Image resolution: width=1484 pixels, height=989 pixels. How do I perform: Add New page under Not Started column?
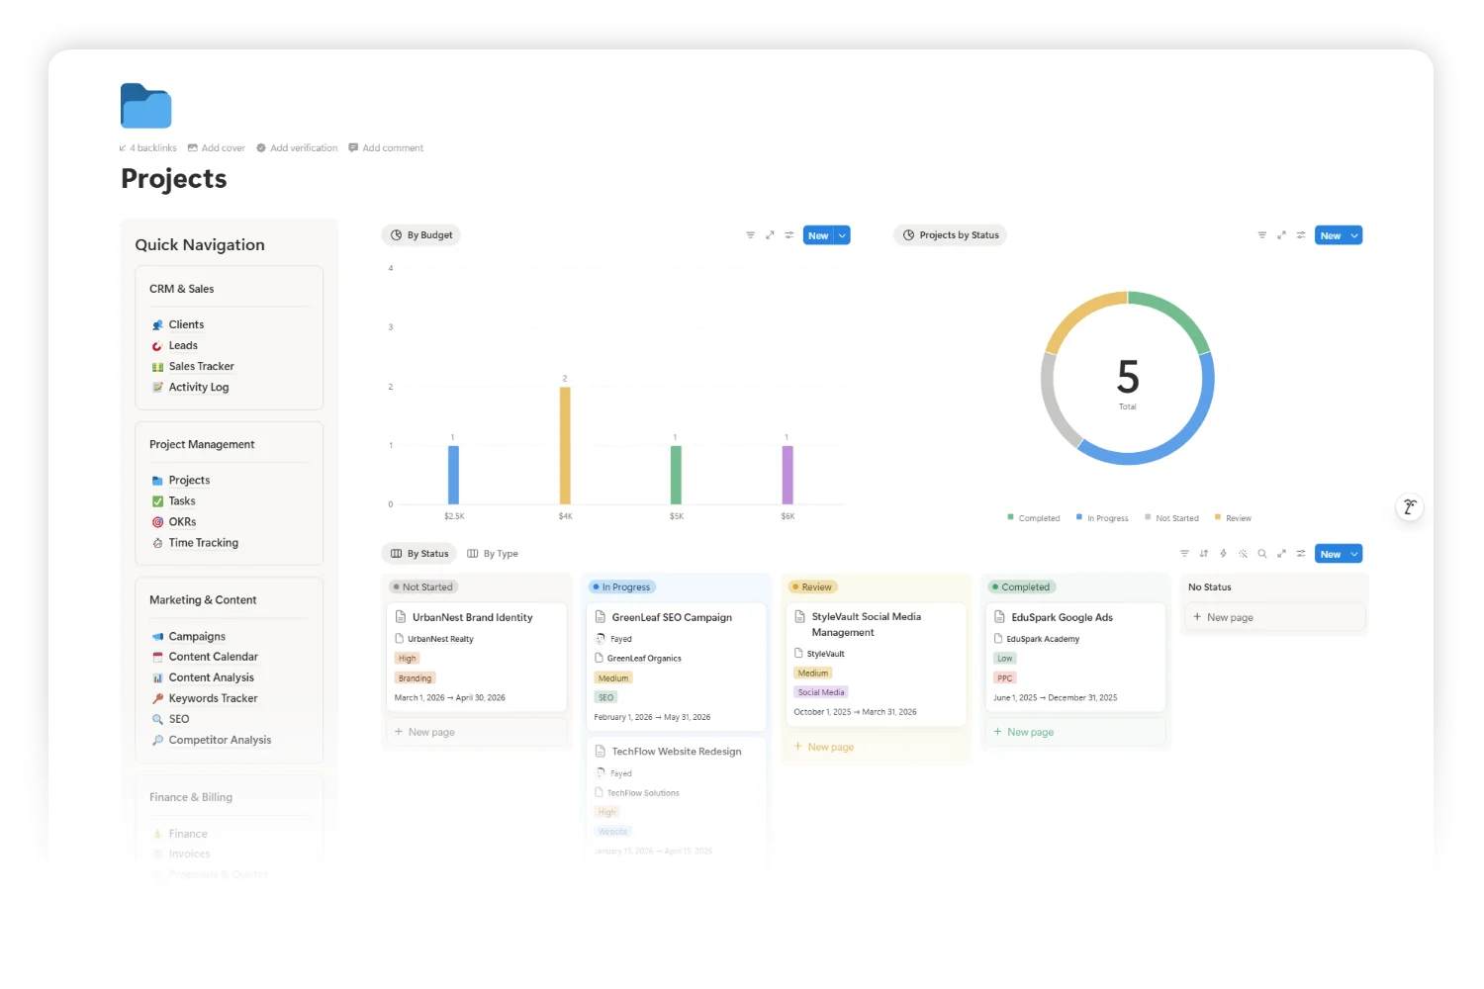[477, 732]
